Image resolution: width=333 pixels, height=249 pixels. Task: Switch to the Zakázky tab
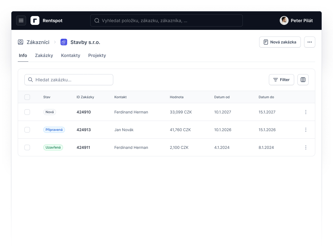[x=44, y=55]
